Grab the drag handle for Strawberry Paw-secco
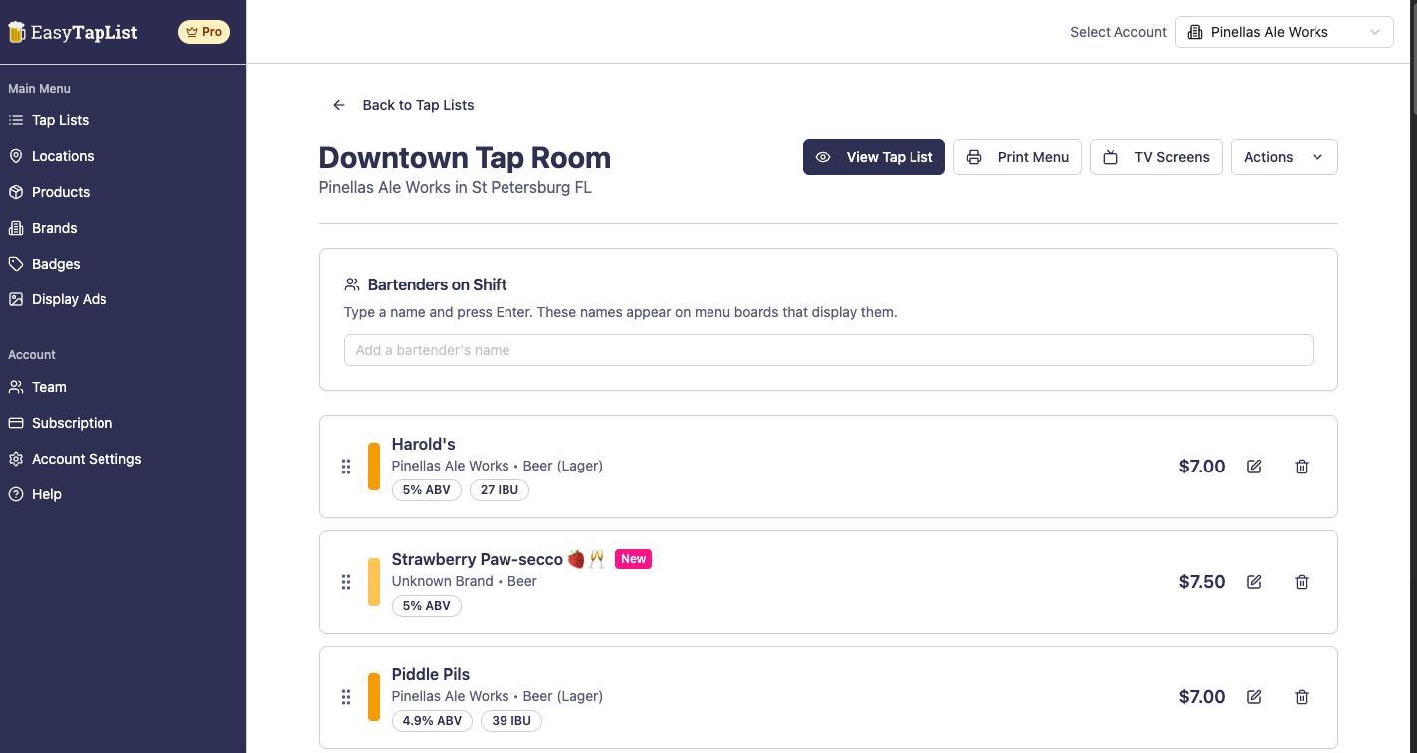The height and width of the screenshot is (753, 1417). click(x=346, y=582)
